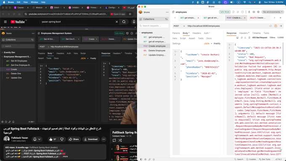
Task: Click the orange save request icon in Bruno
Action: pyautogui.click(x=275, y=26)
